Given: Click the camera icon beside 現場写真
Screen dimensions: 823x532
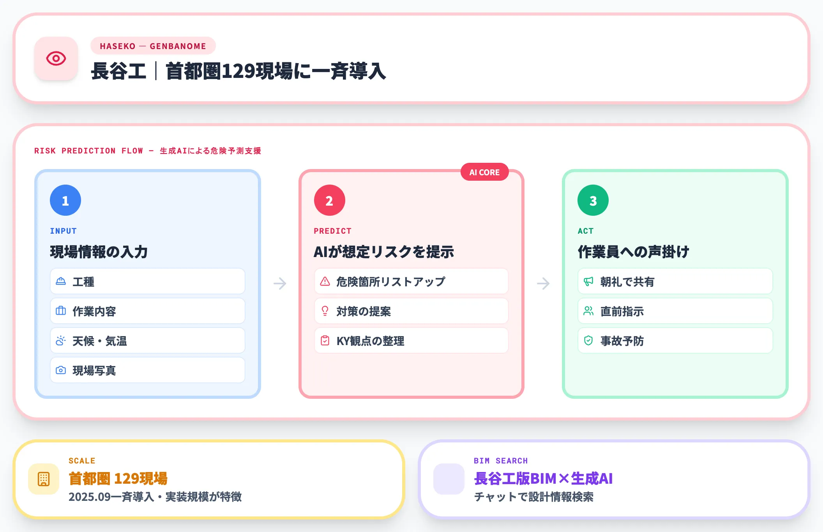Looking at the screenshot, I should [x=61, y=370].
